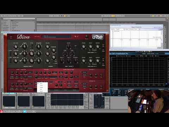Click the YouTube icon in the bottom overlay

(x=1, y=111)
